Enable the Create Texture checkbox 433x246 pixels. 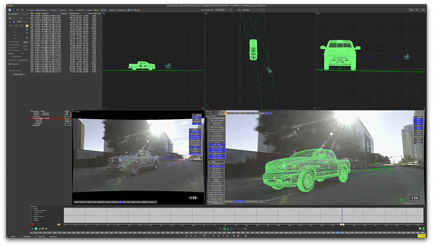(10, 71)
